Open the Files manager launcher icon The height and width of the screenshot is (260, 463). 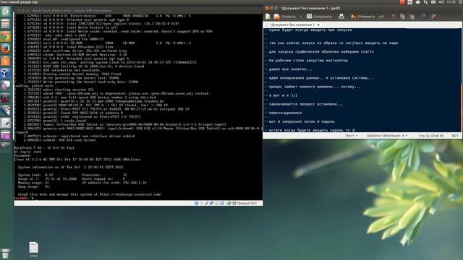point(6,24)
